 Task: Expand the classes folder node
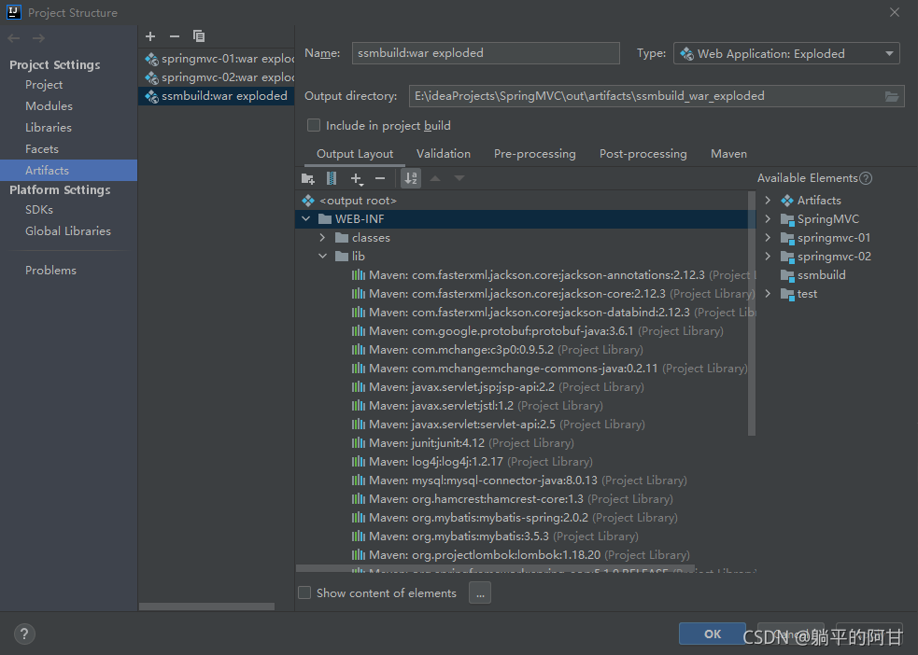click(x=322, y=238)
